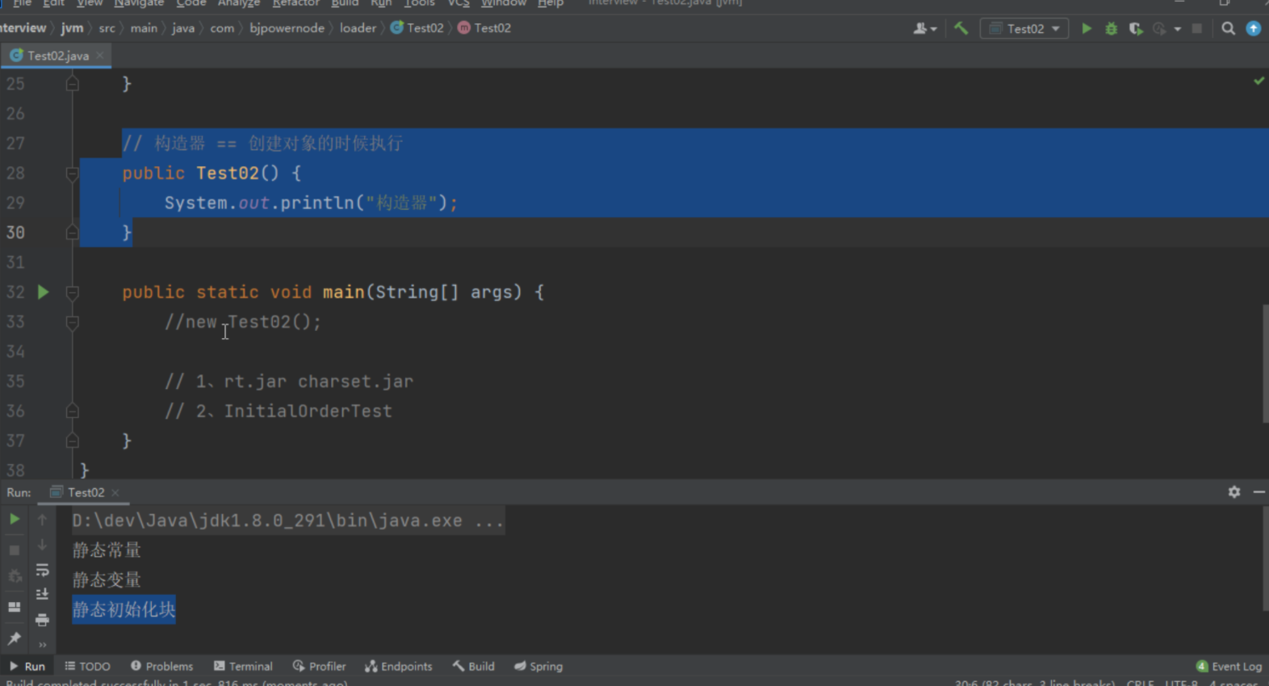Click the bjpowernode breadcrumb
The height and width of the screenshot is (686, 1269).
click(287, 28)
